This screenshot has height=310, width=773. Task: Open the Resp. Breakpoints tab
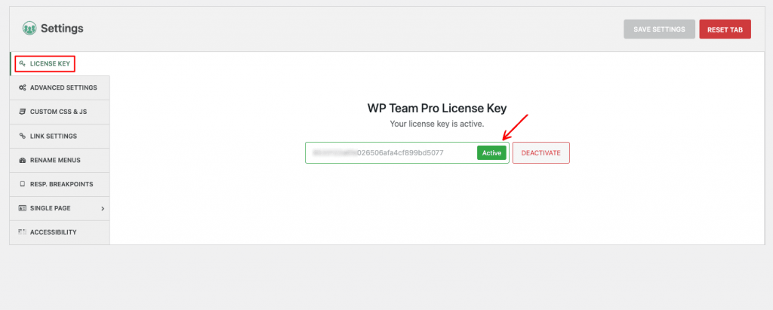pos(60,184)
